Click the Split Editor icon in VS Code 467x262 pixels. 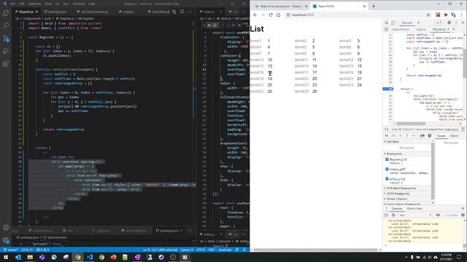coord(182,12)
